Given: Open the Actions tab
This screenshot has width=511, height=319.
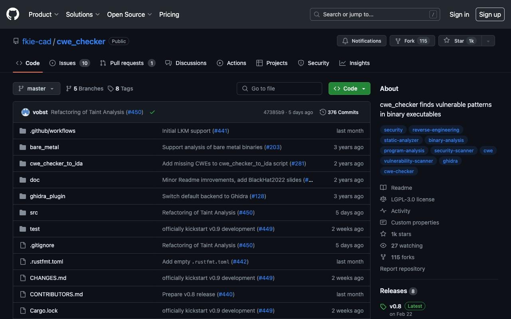Looking at the screenshot, I should pos(232,63).
